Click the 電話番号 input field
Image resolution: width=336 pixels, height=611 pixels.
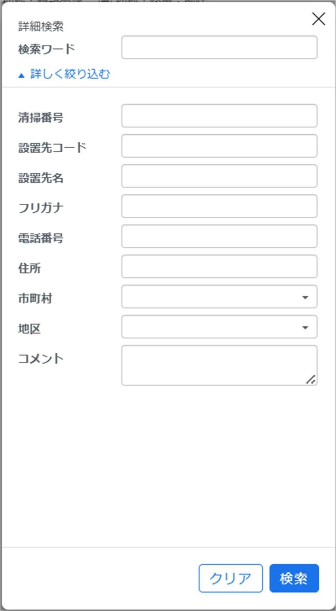[x=219, y=236]
